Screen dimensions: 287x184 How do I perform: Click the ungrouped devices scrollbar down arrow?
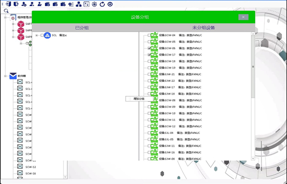[x=253, y=159]
